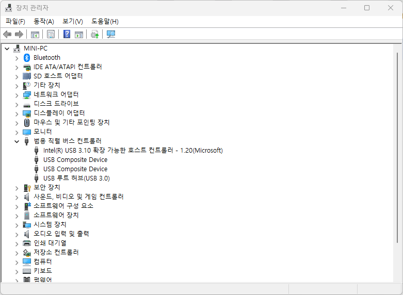Expand the 소프트웨어 장치 category
Screen dimensions: 403x295
pyautogui.click(x=17, y=216)
